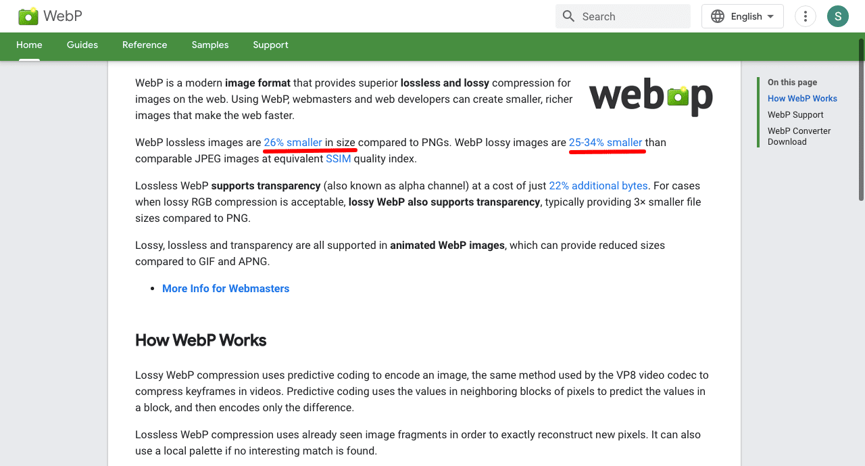This screenshot has height=466, width=865.
Task: Click the large WebP logo image
Action: coord(651,97)
